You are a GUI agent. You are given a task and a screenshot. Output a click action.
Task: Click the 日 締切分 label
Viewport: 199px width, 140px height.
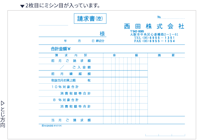point(98,41)
